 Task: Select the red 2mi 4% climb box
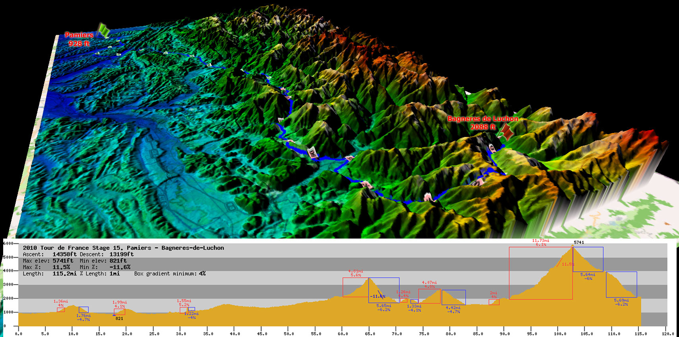pyautogui.click(x=494, y=302)
